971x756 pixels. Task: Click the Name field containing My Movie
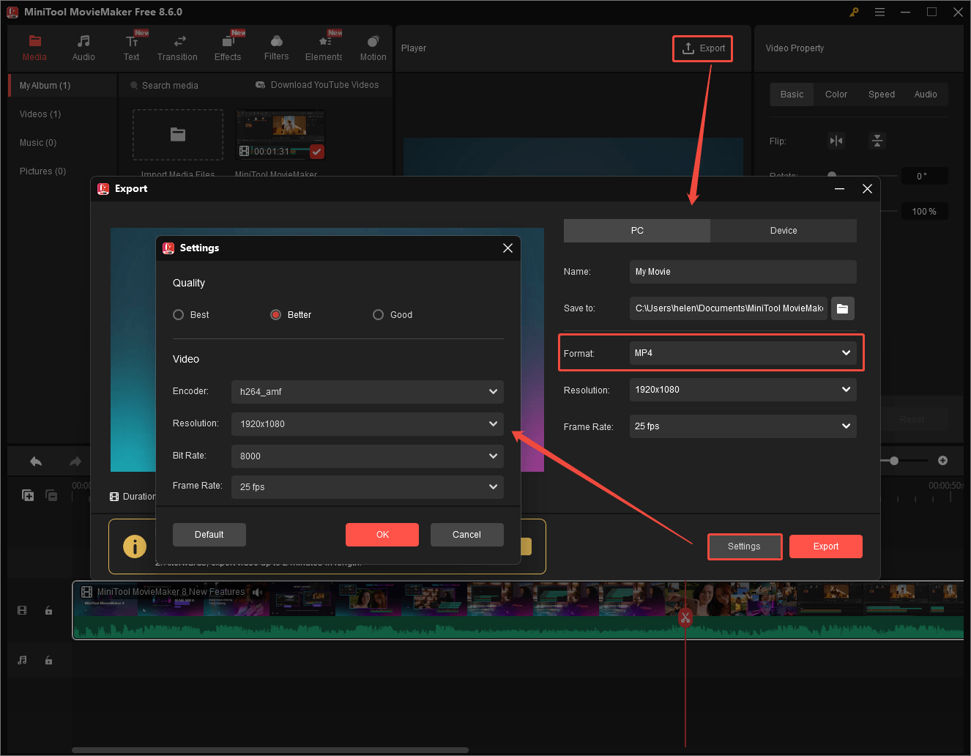743,272
